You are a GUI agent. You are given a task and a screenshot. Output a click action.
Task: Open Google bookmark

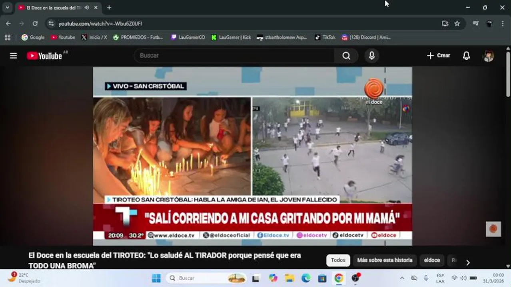[x=33, y=37]
